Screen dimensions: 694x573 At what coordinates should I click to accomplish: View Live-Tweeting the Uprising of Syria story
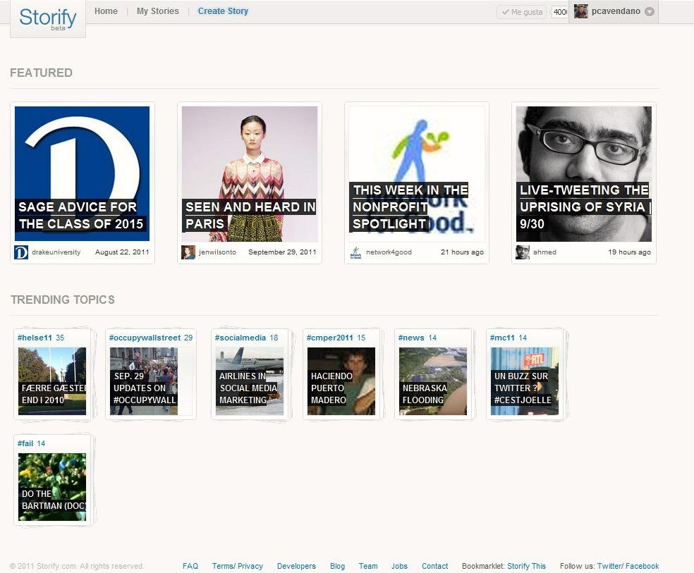(x=583, y=173)
